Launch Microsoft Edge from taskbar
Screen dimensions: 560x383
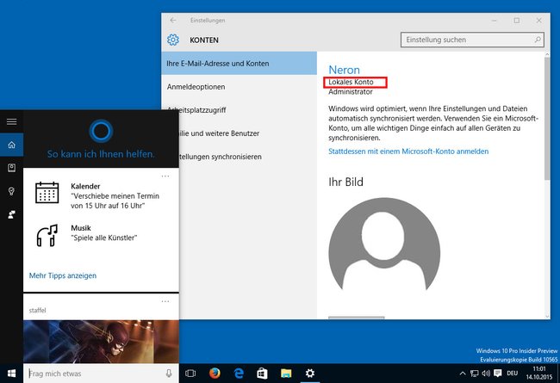238,374
